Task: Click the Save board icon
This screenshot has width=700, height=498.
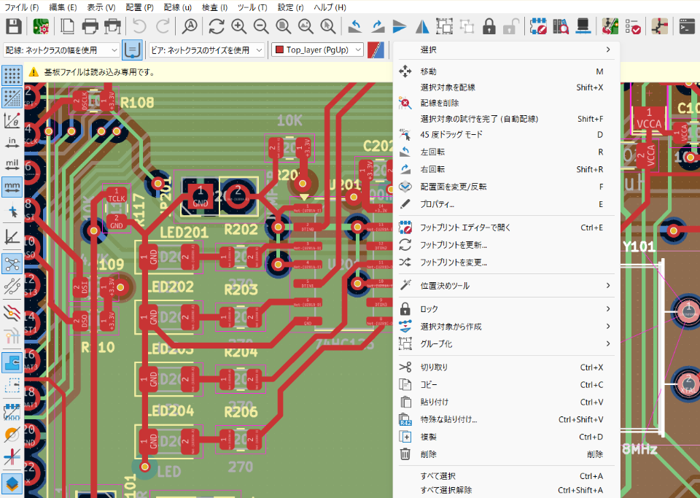Action: tap(13, 27)
